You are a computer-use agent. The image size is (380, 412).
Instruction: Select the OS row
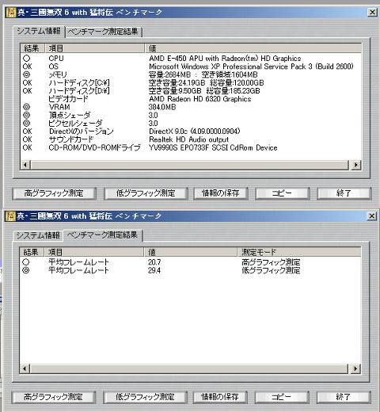pyautogui.click(x=191, y=67)
